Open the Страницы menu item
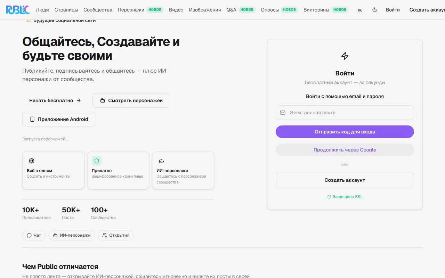 coord(66,10)
